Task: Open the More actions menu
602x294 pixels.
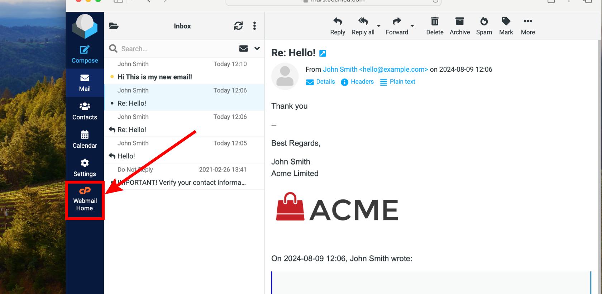Action: point(528,26)
